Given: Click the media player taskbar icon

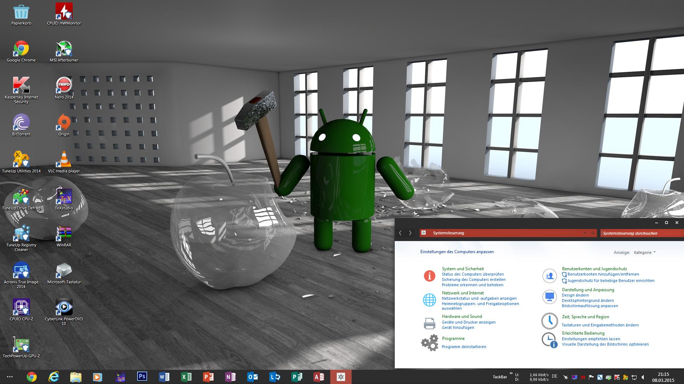Looking at the screenshot, I should (x=98, y=377).
